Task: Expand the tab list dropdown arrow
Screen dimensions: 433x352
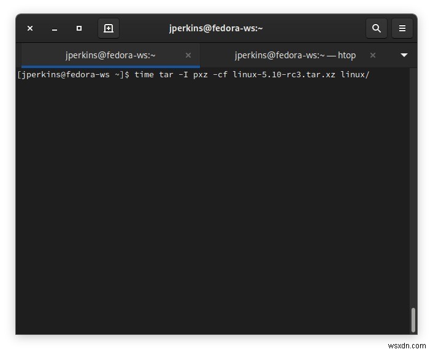Action: [404, 55]
